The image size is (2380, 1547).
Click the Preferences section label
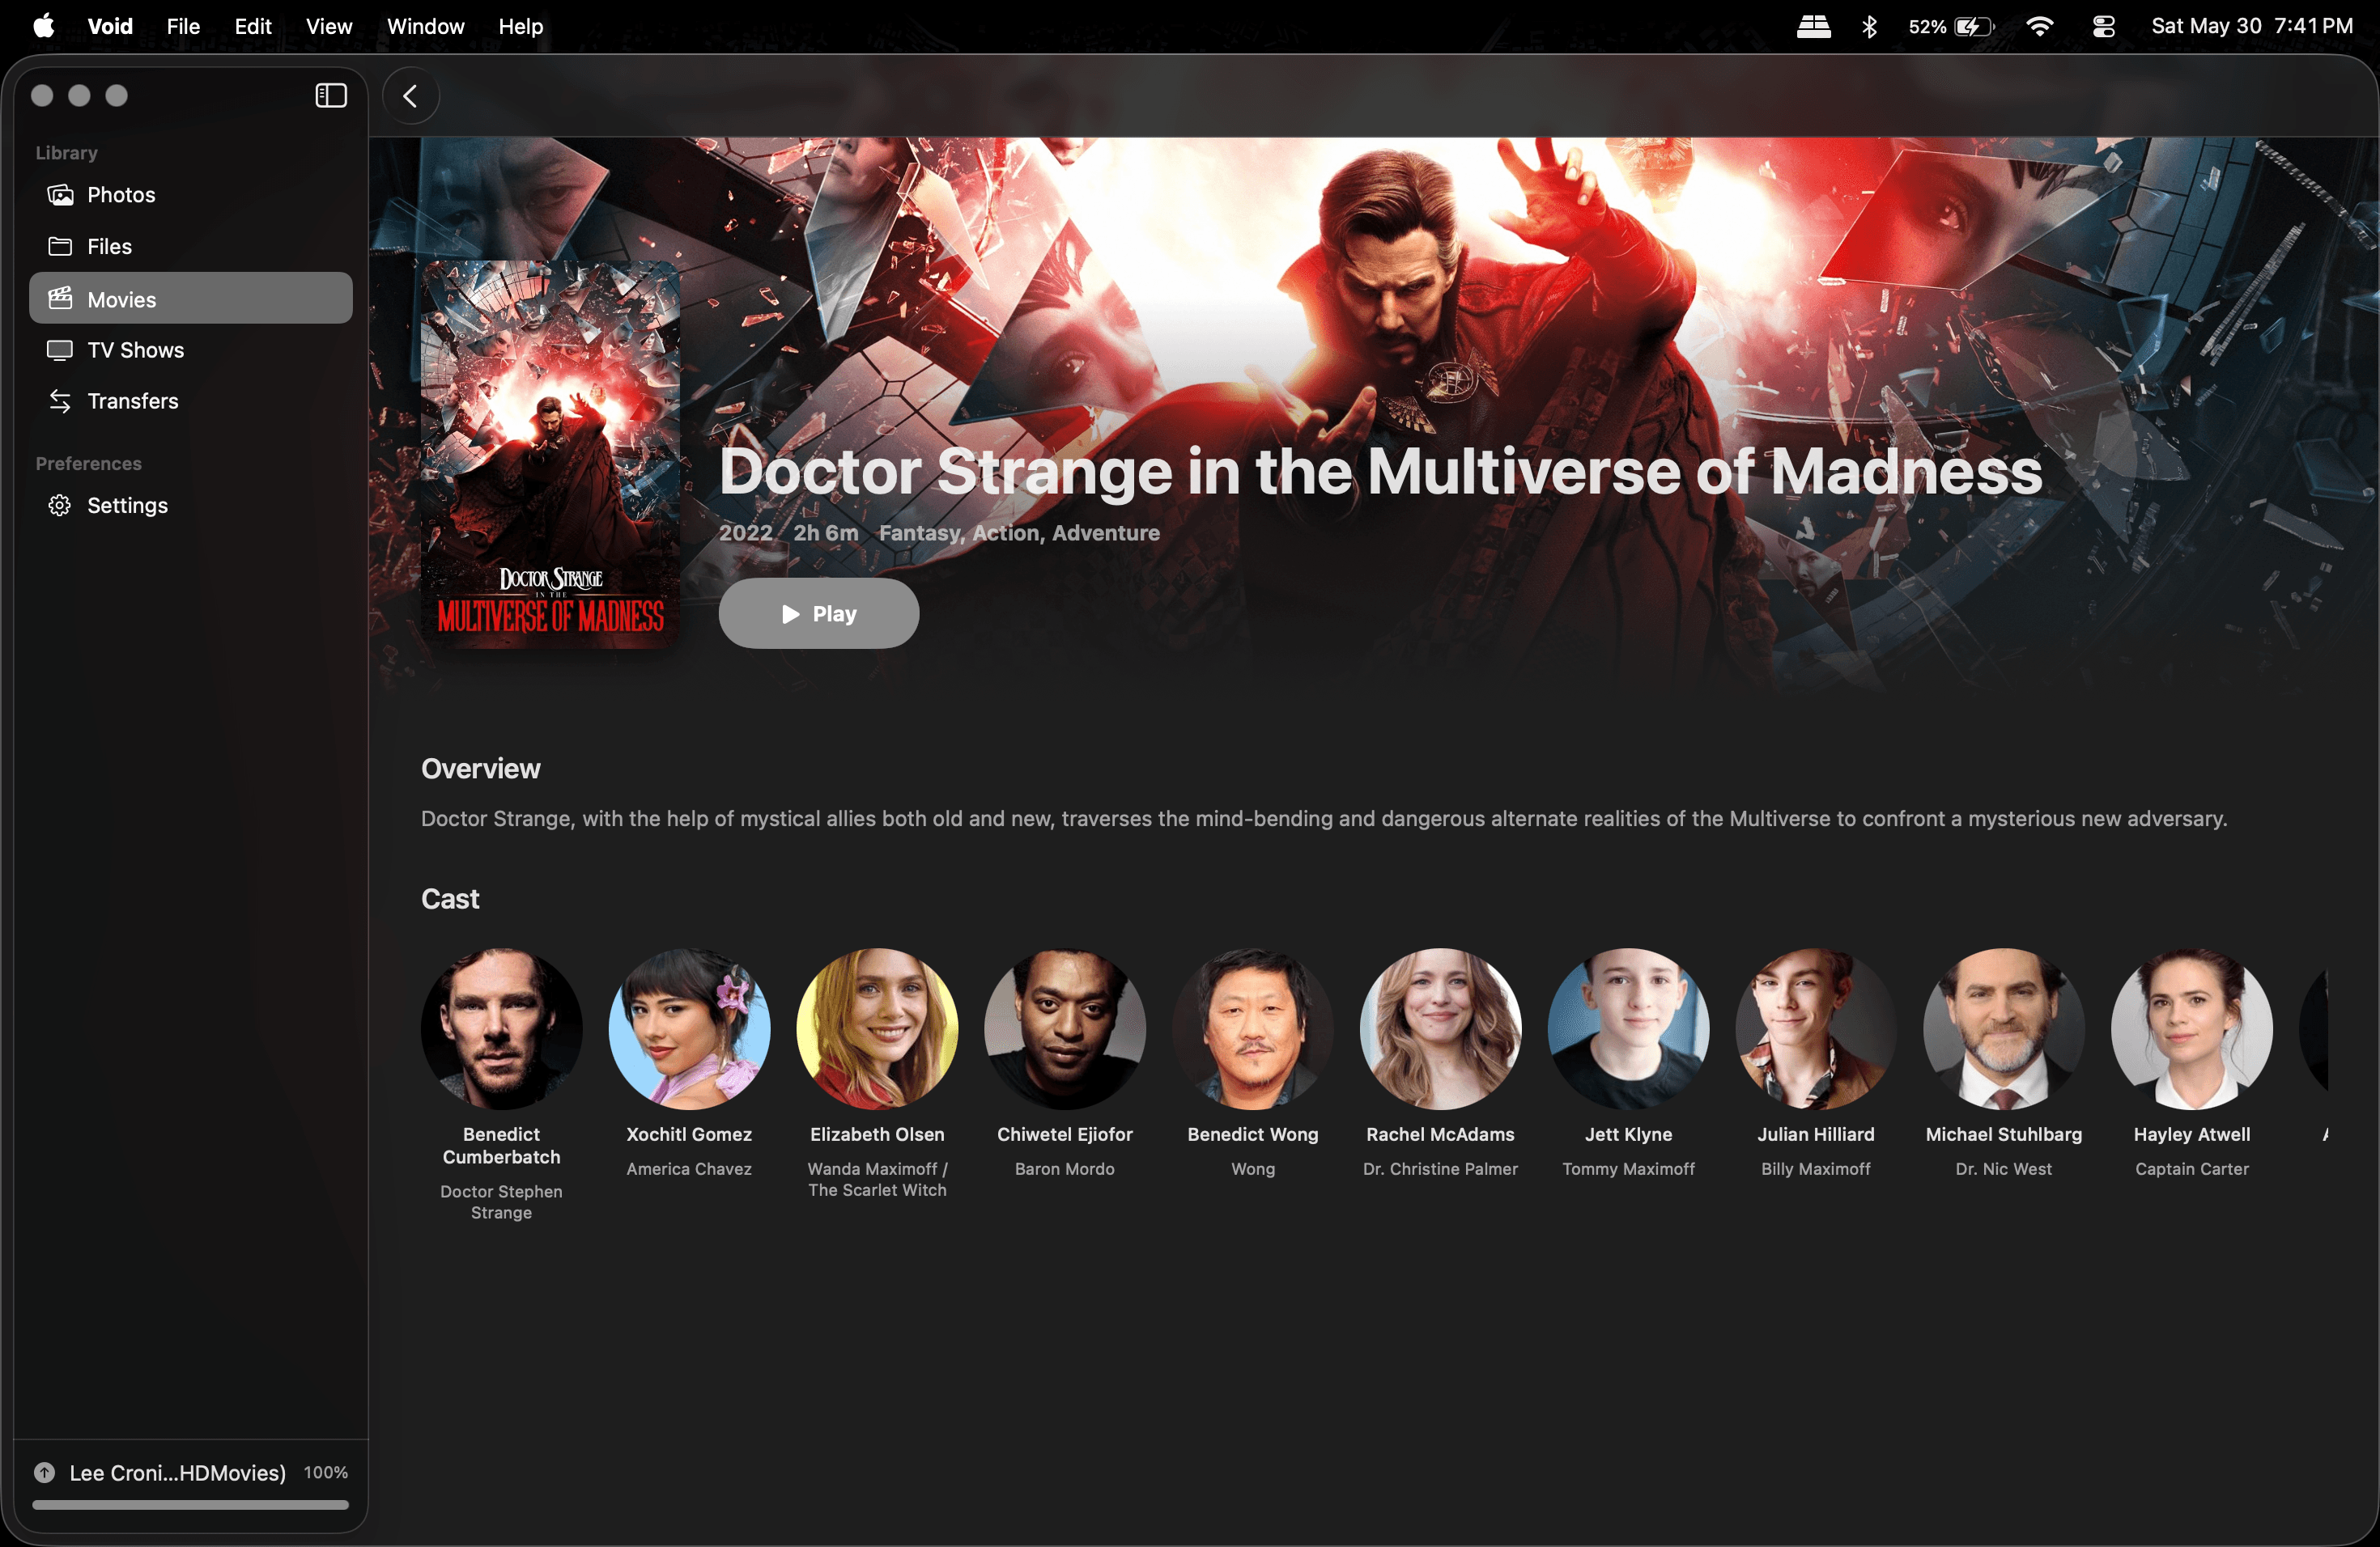click(x=89, y=464)
